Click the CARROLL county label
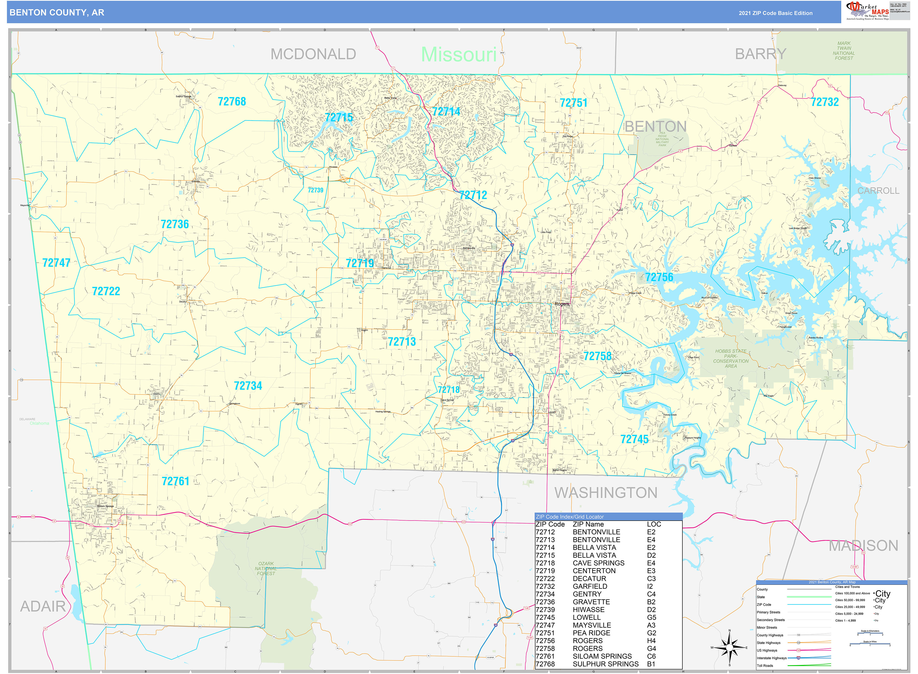 coord(878,191)
